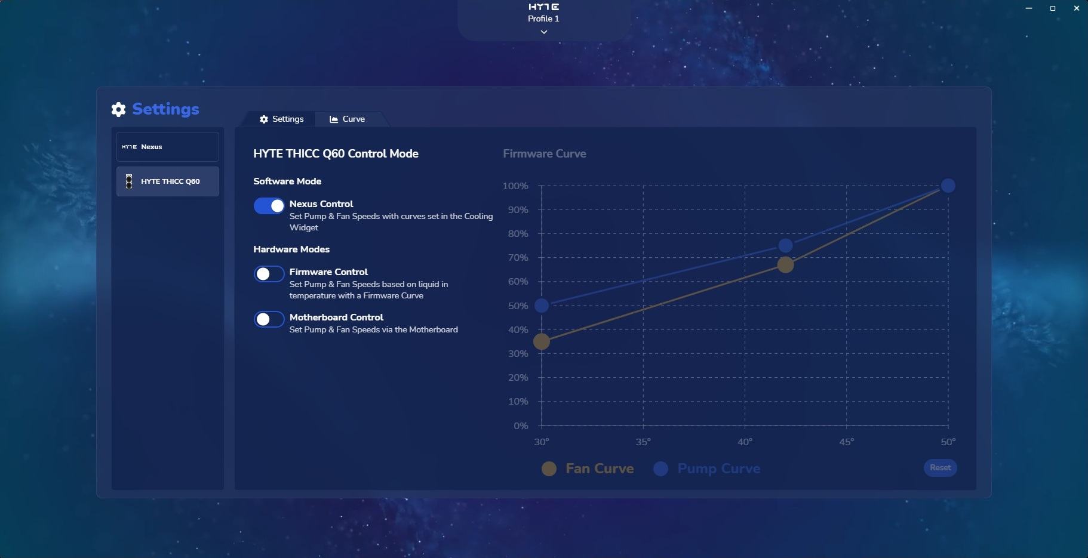Minimize the HYTE Nexus window
Viewport: 1088px width, 558px height.
tap(1029, 8)
